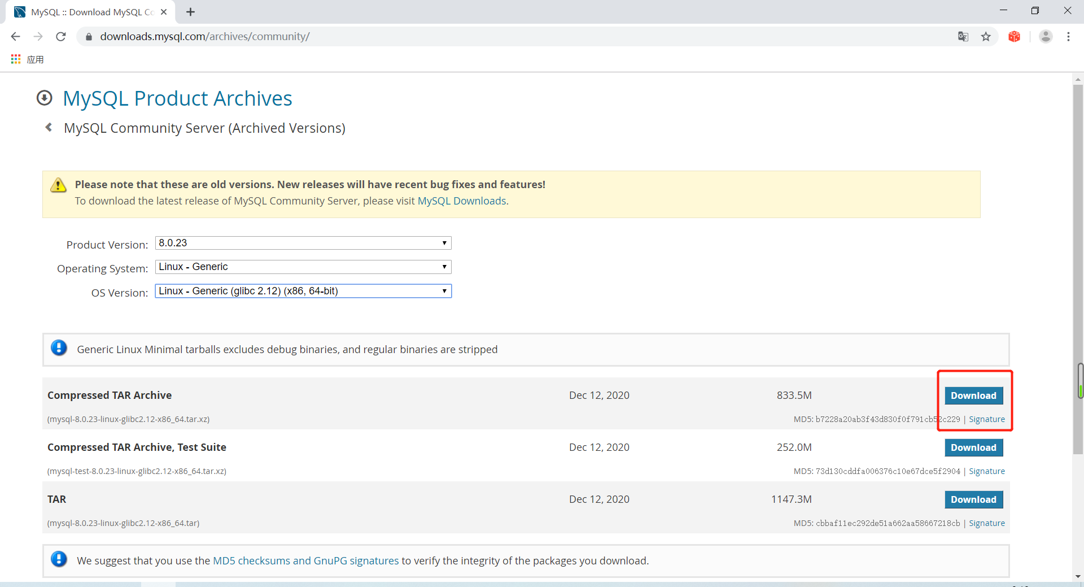This screenshot has width=1084, height=587.
Task: Click the padlock site security icon
Action: tap(88, 37)
